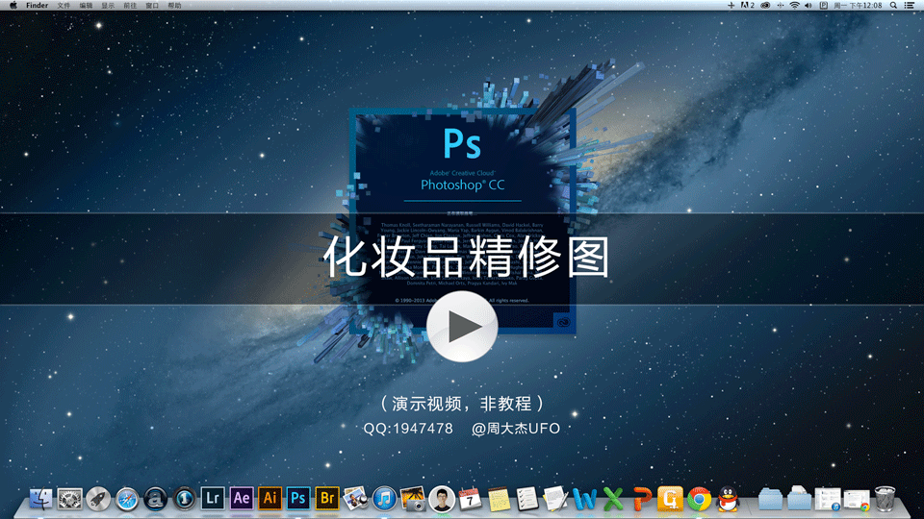Click the clock showing 周一 下午12:08
The width and height of the screenshot is (924, 519).
[x=858, y=6]
